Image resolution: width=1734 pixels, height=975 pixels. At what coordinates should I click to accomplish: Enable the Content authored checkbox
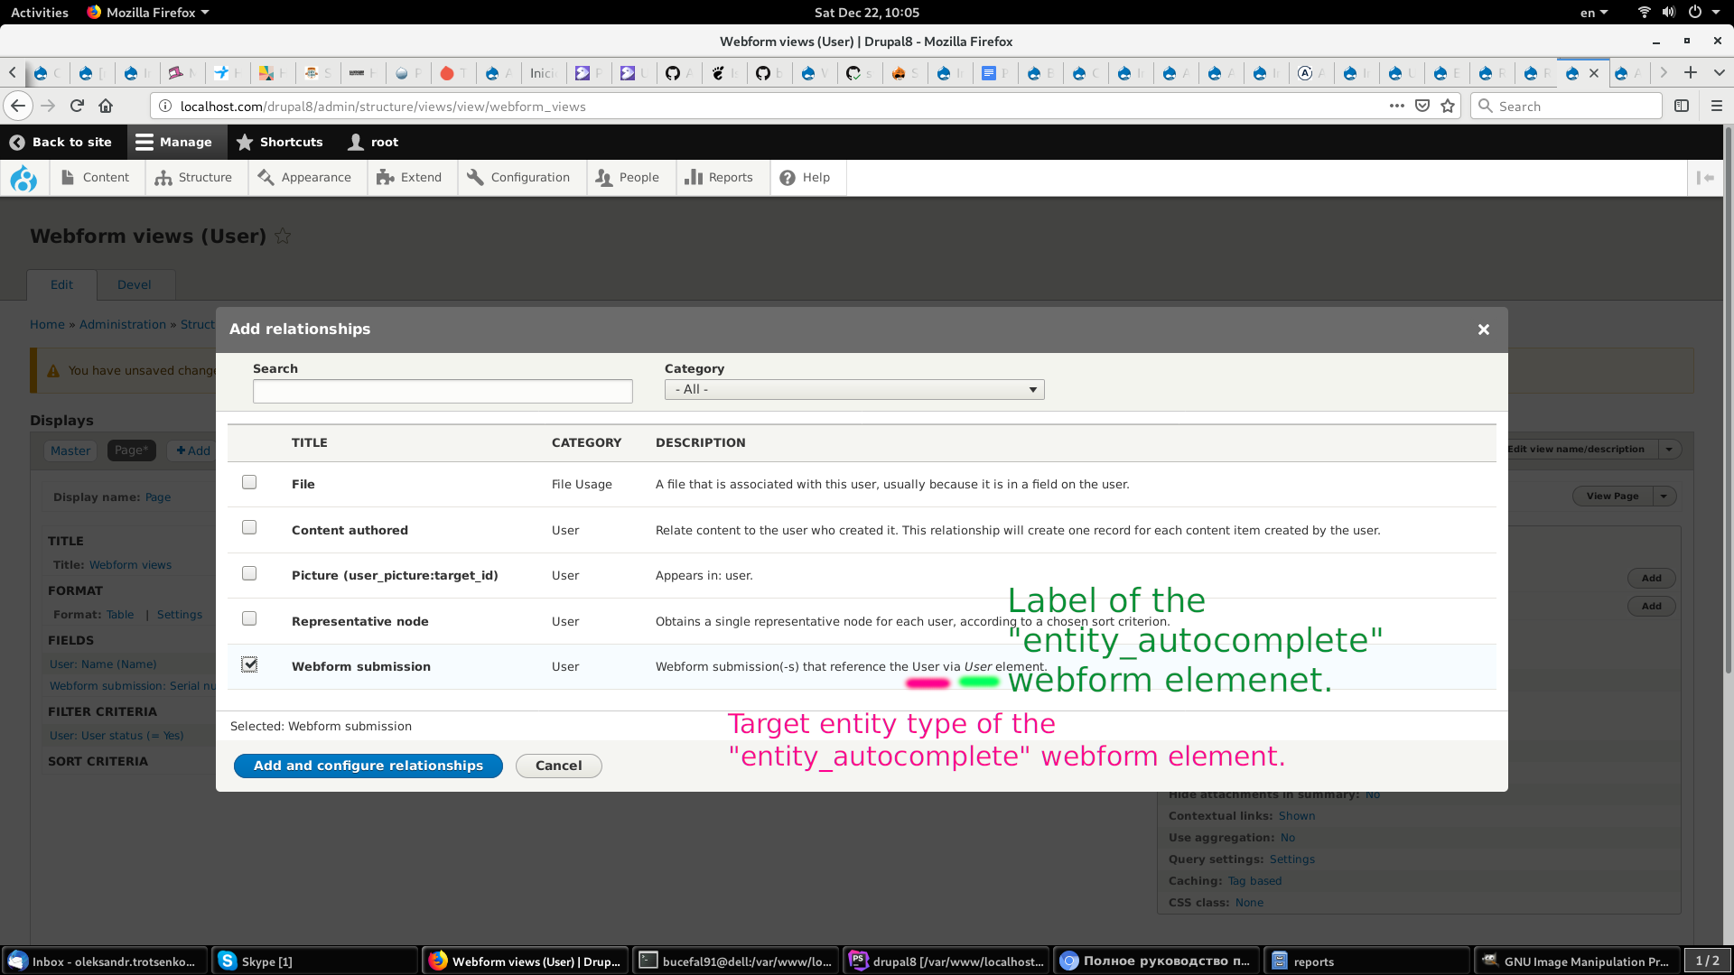tap(249, 527)
